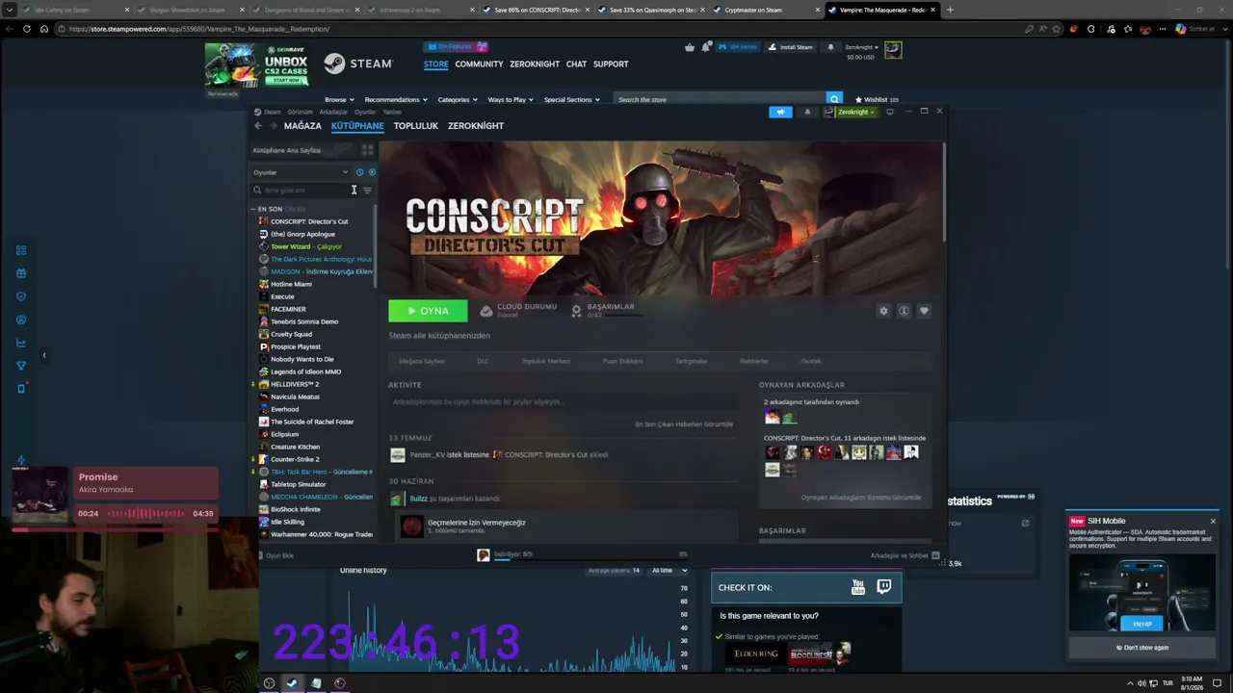Open Oyun Ekle to add a game

coord(275,555)
